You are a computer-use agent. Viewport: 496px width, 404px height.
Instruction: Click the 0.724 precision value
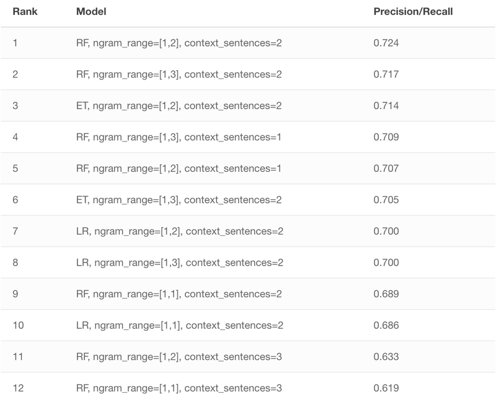point(386,43)
